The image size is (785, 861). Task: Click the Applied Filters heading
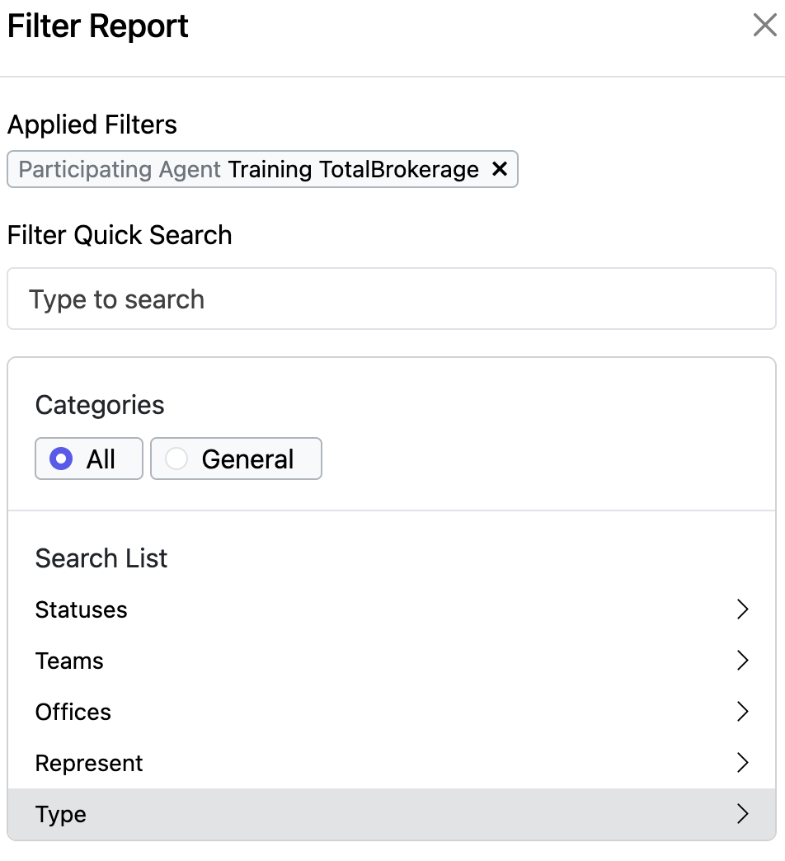pos(92,125)
